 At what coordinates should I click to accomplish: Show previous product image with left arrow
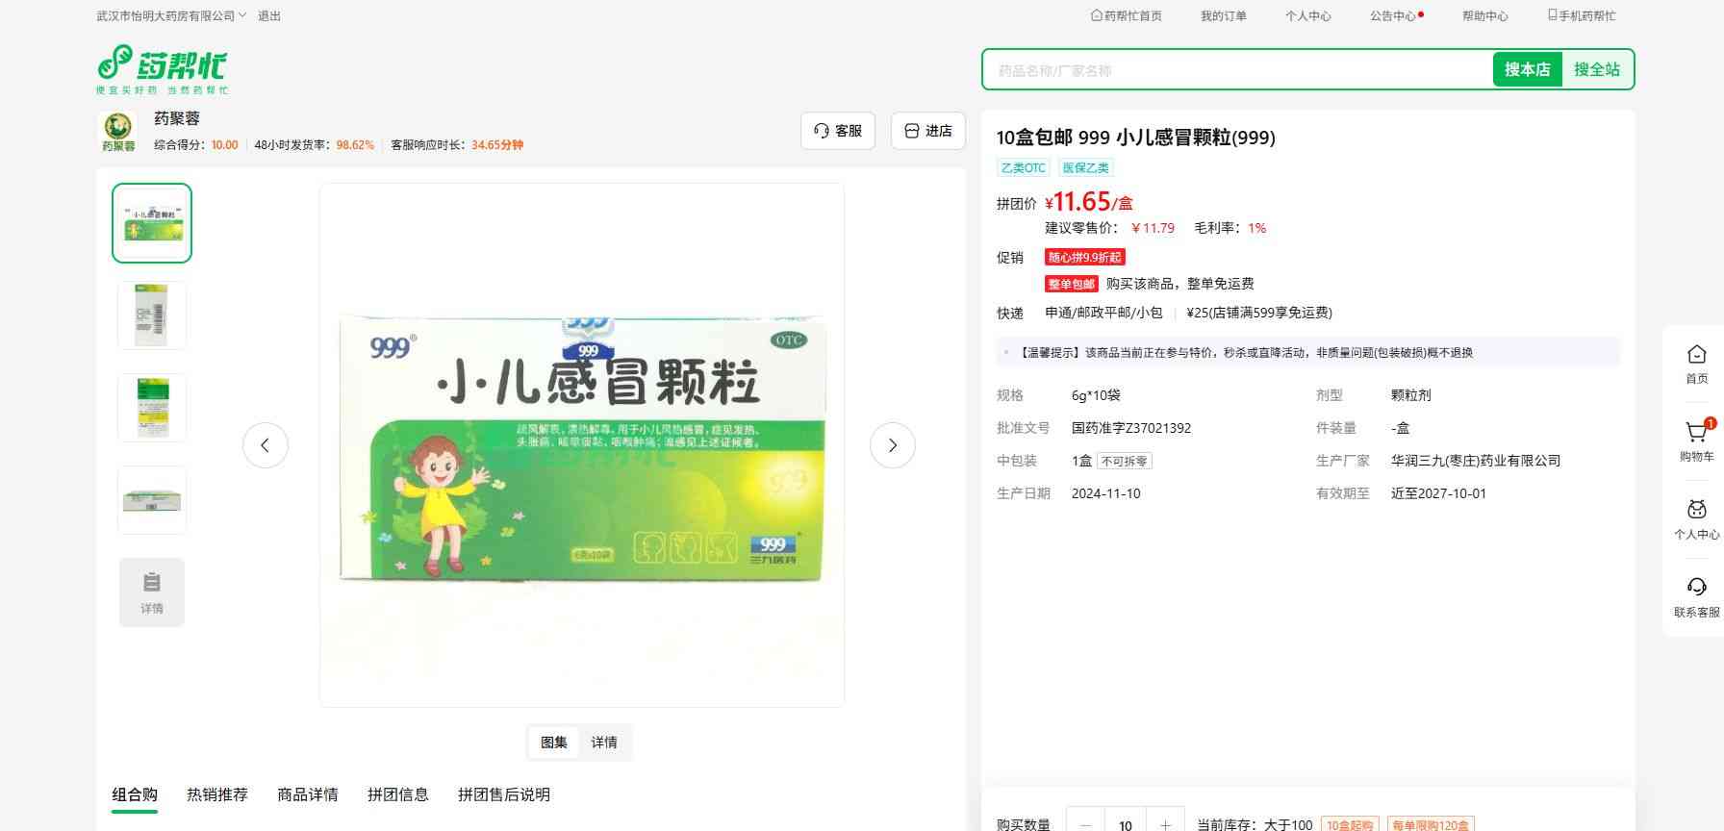tap(266, 445)
